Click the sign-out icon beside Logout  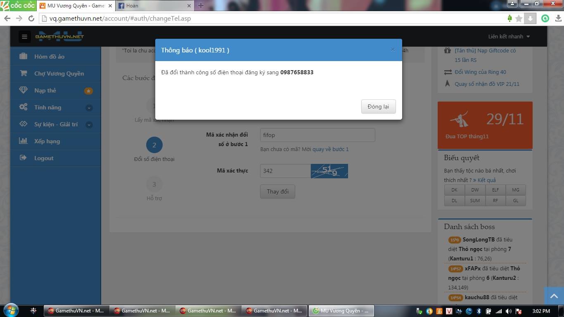pyautogui.click(x=23, y=158)
